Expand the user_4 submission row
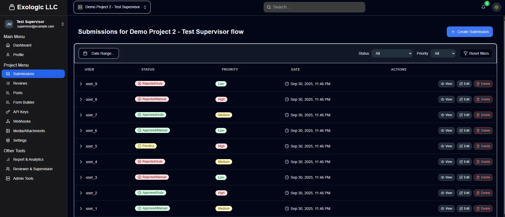505x217 pixels. point(81,162)
